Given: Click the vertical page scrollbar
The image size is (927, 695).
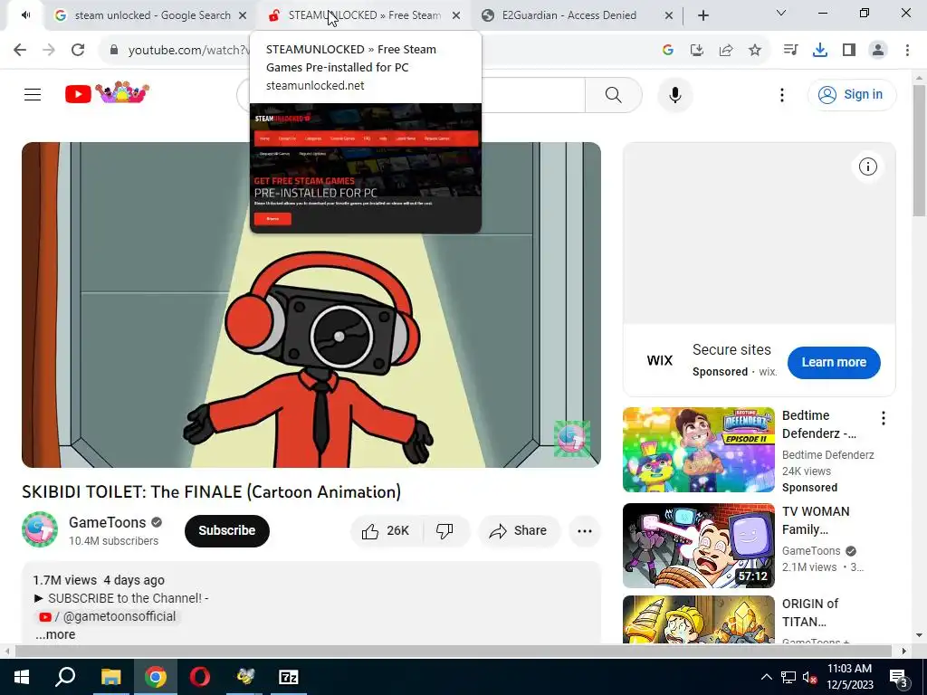Looking at the screenshot, I should click(919, 151).
